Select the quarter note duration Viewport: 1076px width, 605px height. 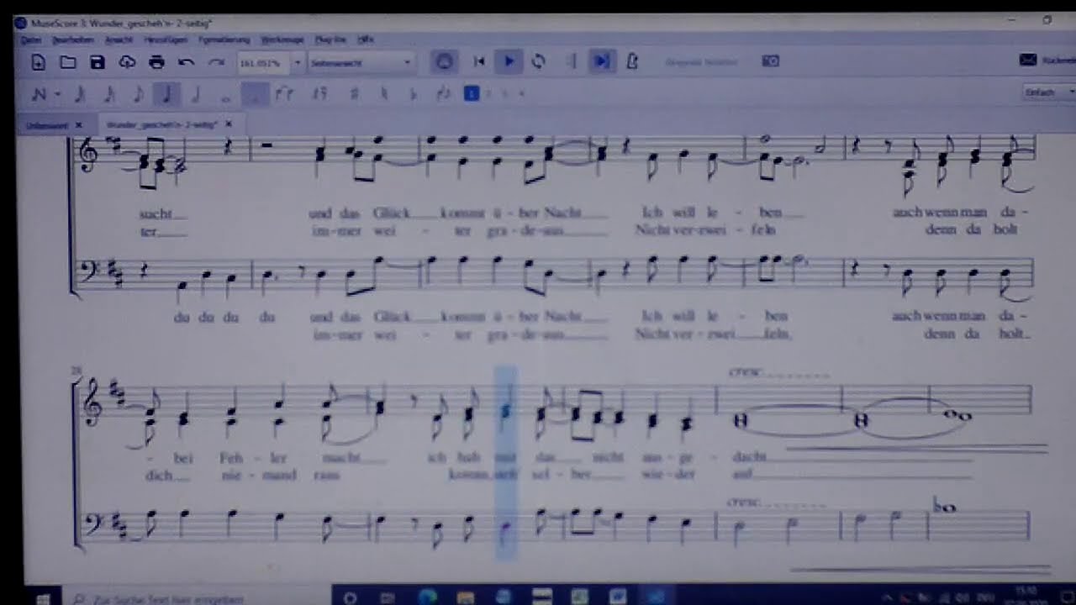point(166,93)
